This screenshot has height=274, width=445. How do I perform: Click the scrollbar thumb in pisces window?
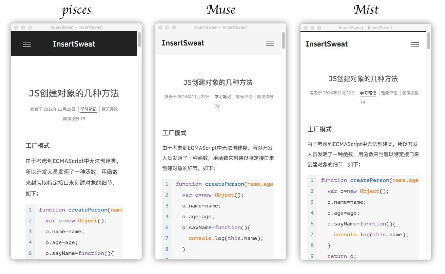(x=139, y=39)
